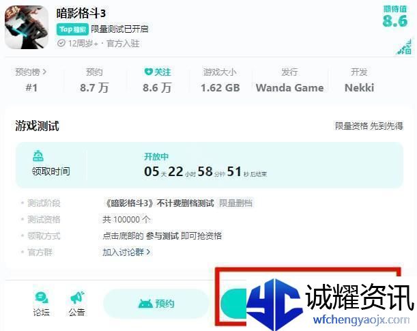Click the 《暗影格斗3》不计费删档测试 text
The width and height of the screenshot is (417, 331).
(x=158, y=203)
